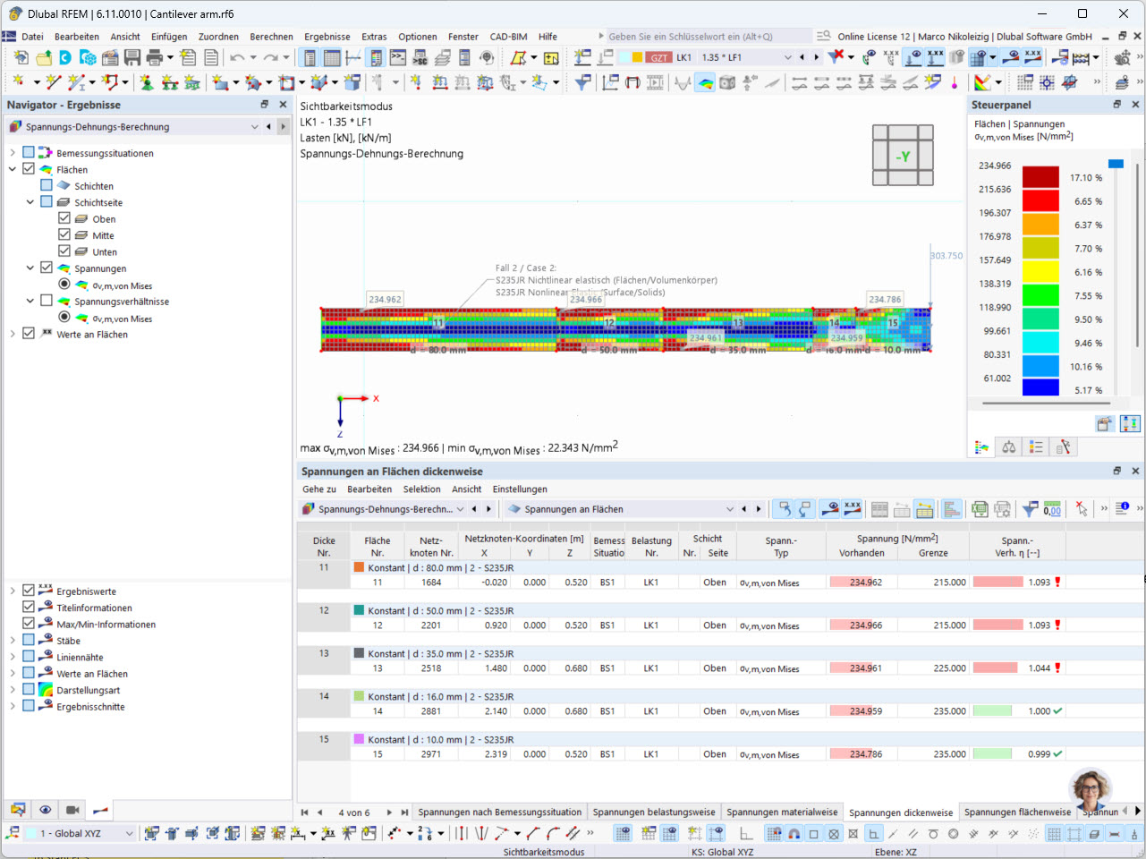Expand the Ergebniswerte tree node
The height and width of the screenshot is (859, 1146).
[x=13, y=591]
